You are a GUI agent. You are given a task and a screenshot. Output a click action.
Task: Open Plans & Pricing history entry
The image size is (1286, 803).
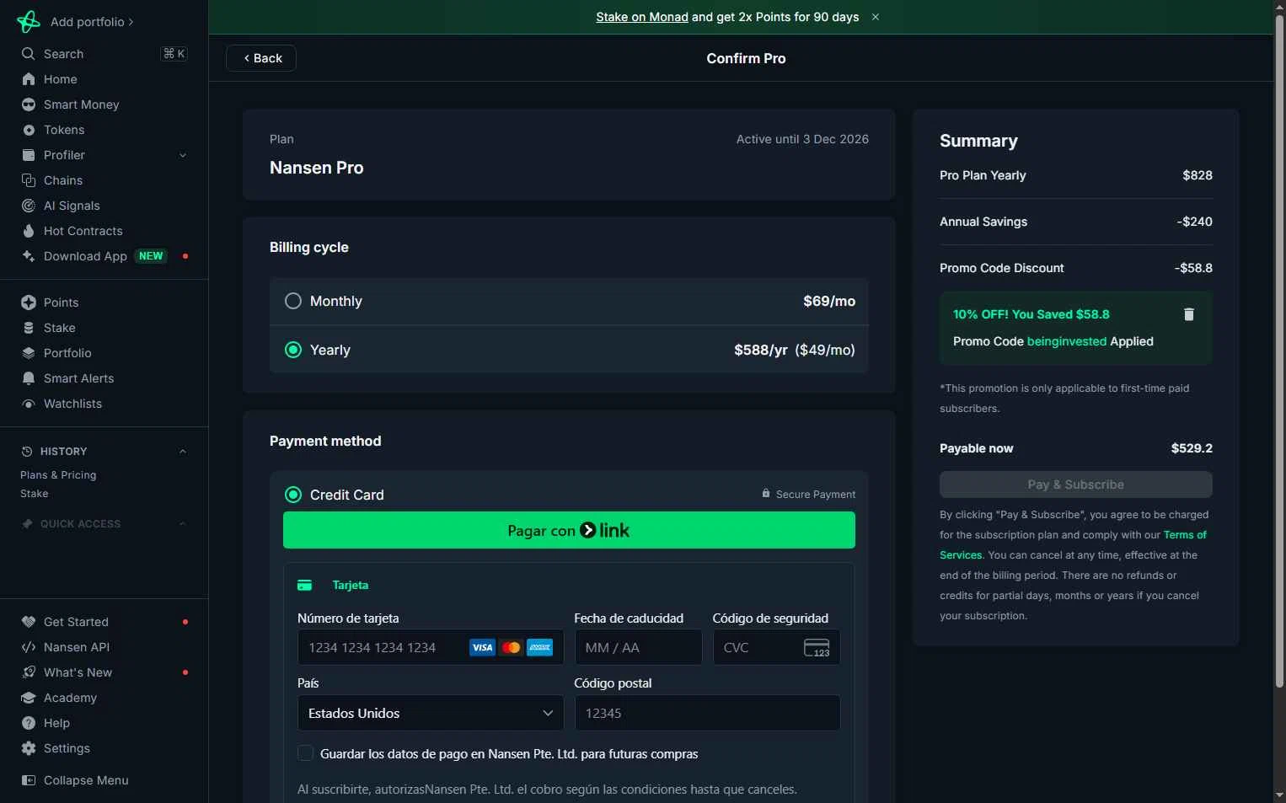(58, 475)
